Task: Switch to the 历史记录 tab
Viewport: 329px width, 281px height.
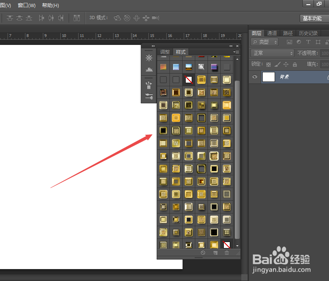Action: pos(308,33)
